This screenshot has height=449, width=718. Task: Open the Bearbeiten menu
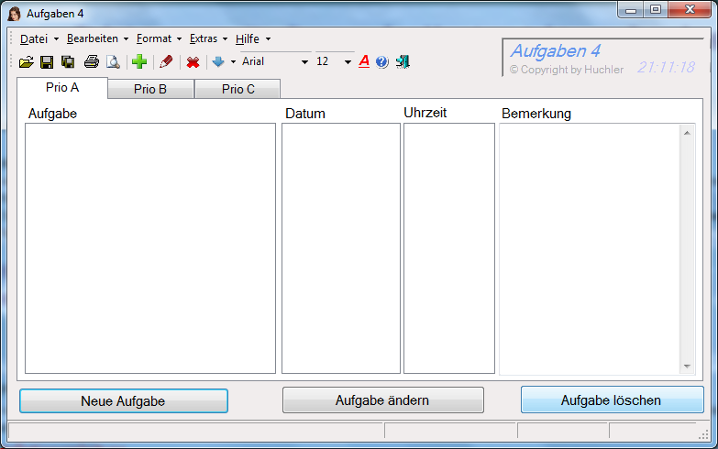[97, 38]
